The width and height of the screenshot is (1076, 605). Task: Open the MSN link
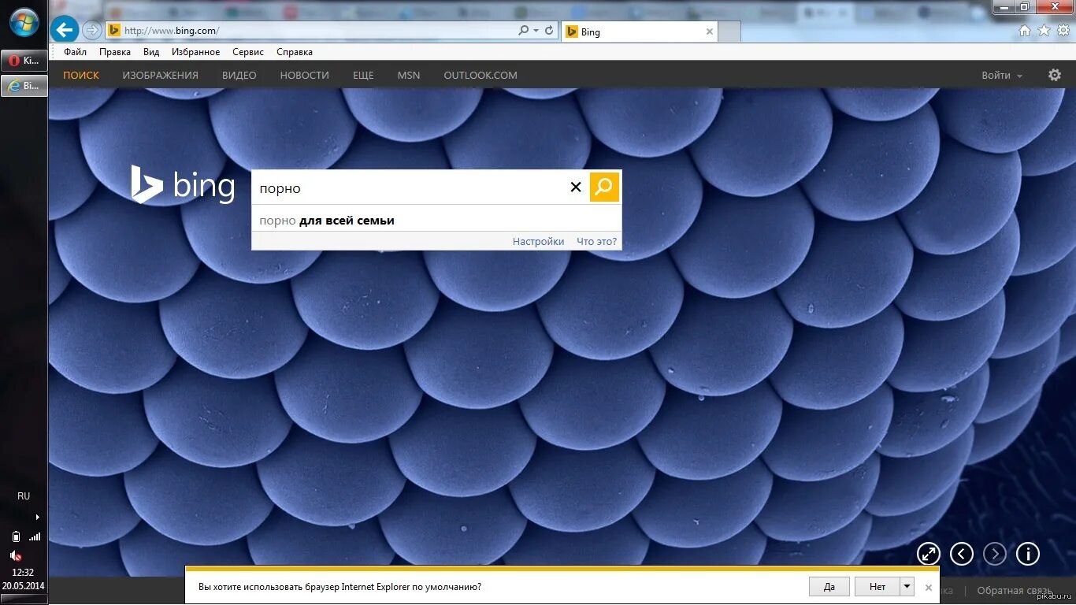coord(409,76)
